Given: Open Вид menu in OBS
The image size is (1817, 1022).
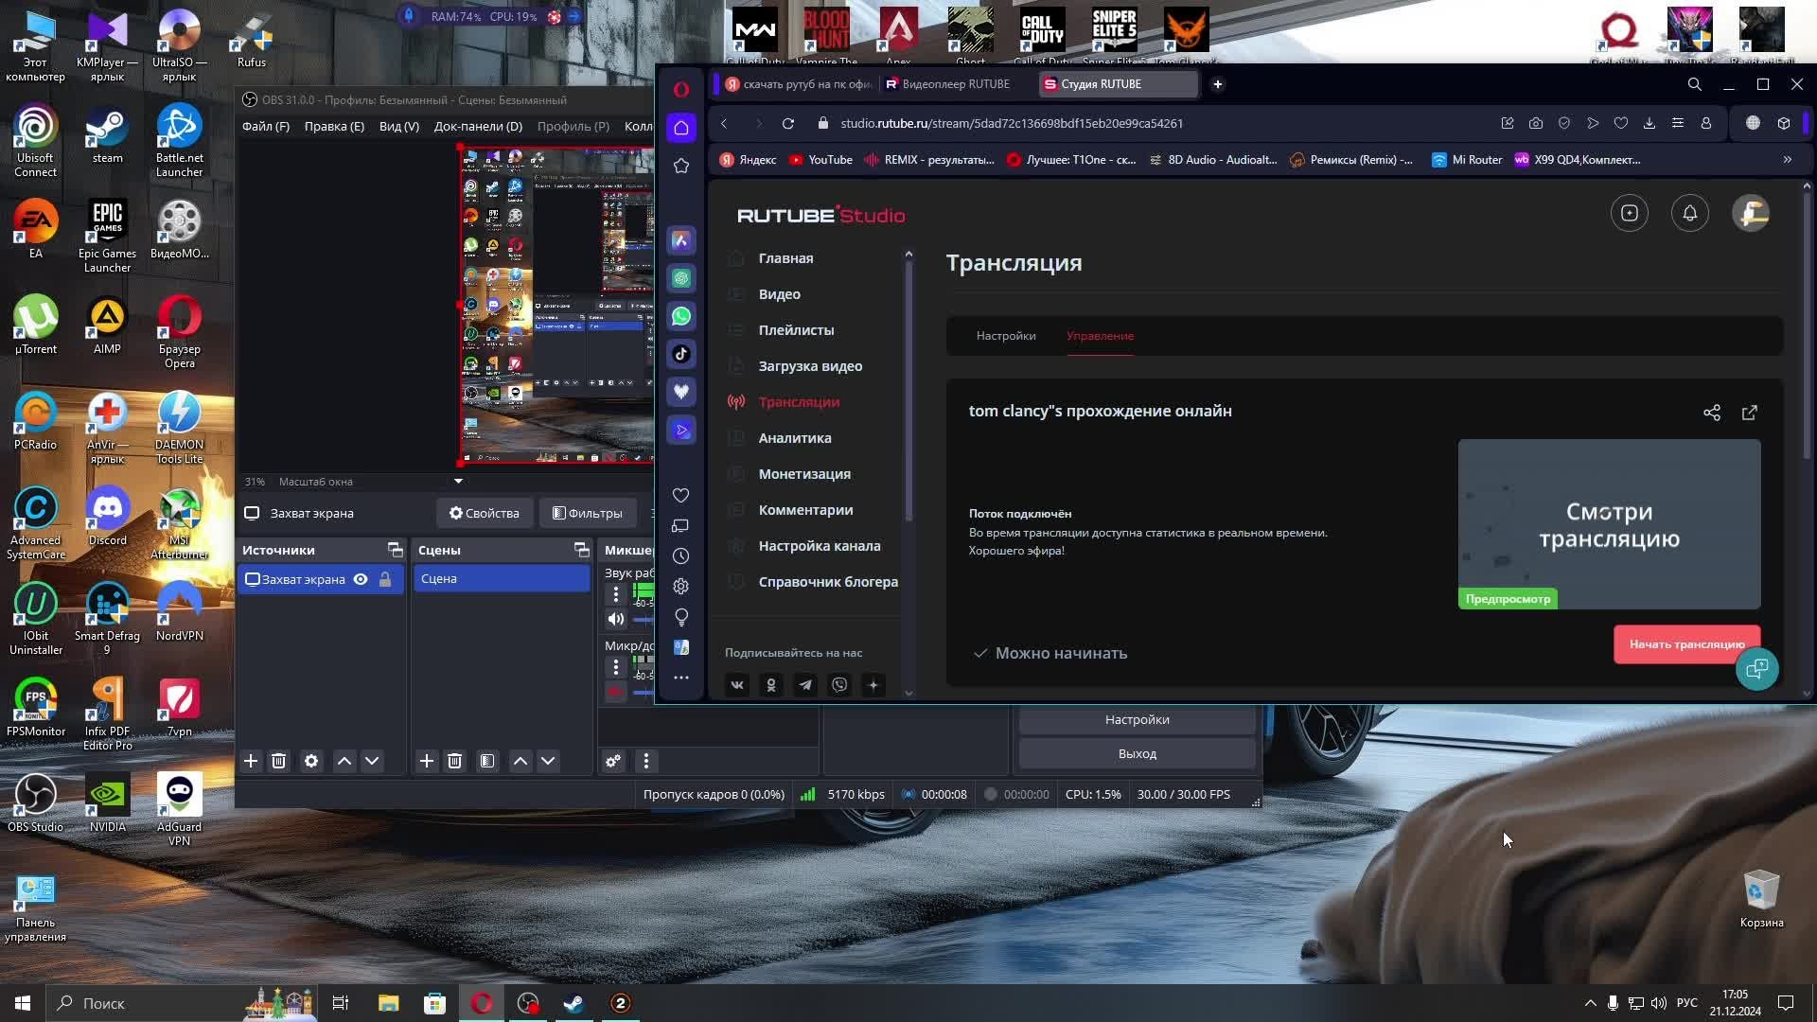Looking at the screenshot, I should tap(398, 126).
